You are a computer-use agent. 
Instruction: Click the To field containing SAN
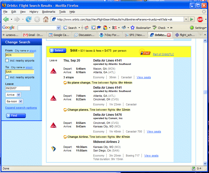click(x=20, y=72)
